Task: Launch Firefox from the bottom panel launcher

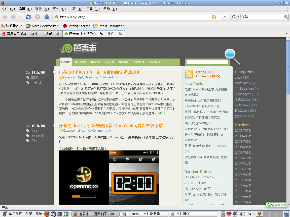Action: tap(47, 214)
